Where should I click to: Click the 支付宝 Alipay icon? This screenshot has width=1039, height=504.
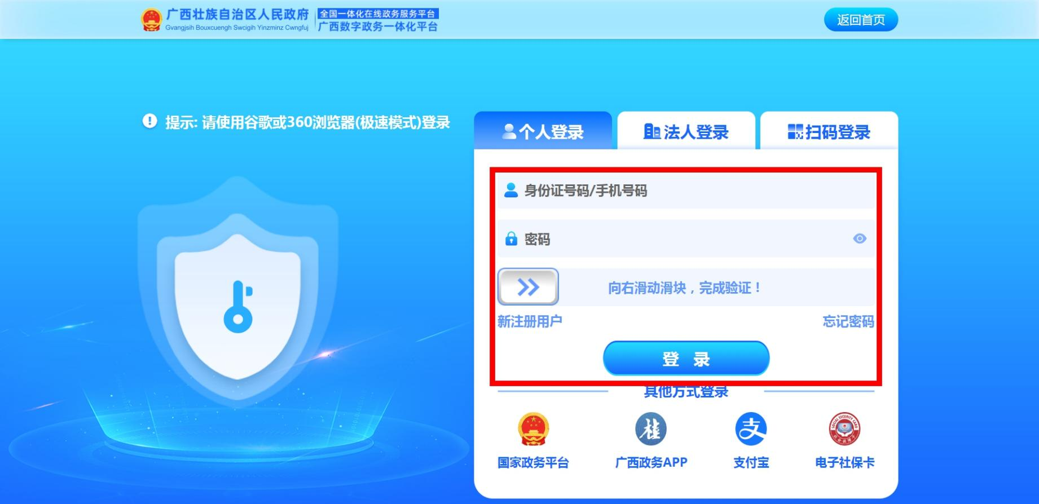point(751,428)
